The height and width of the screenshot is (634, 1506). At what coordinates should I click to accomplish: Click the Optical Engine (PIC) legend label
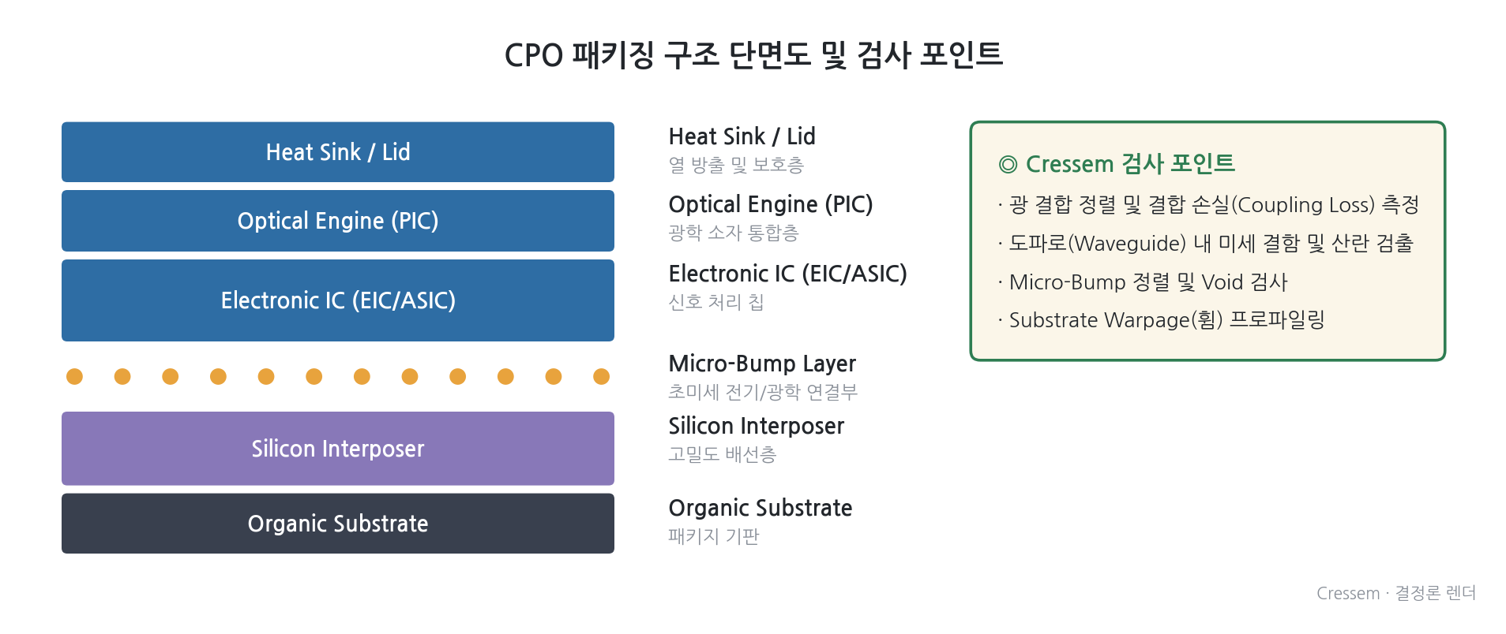coord(770,204)
